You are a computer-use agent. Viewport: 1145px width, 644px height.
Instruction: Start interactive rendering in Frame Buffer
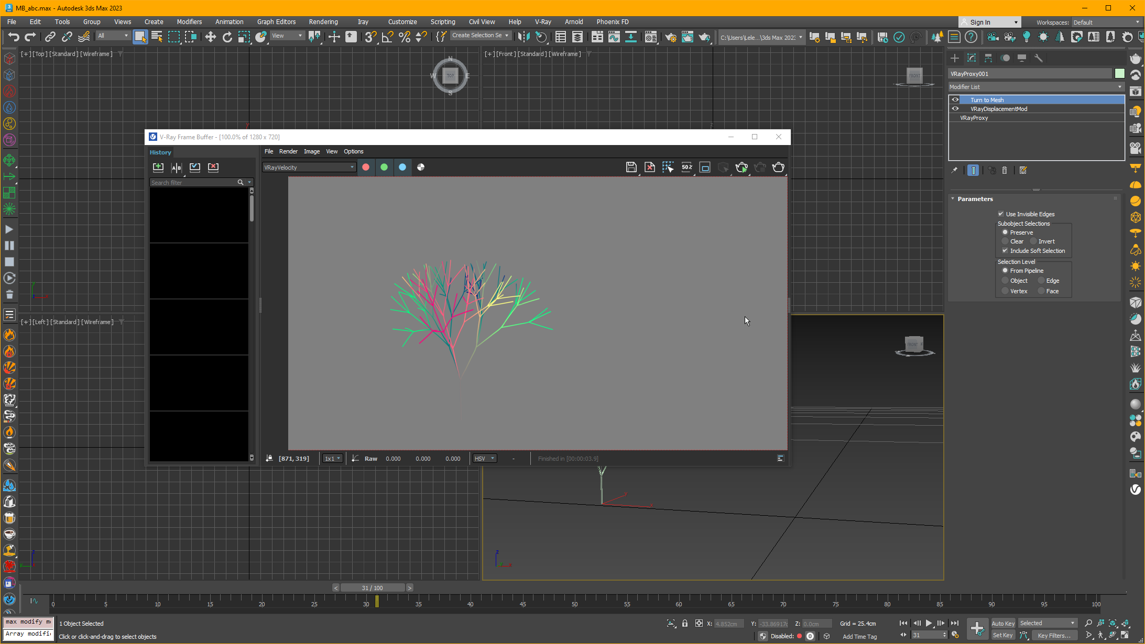(x=741, y=168)
